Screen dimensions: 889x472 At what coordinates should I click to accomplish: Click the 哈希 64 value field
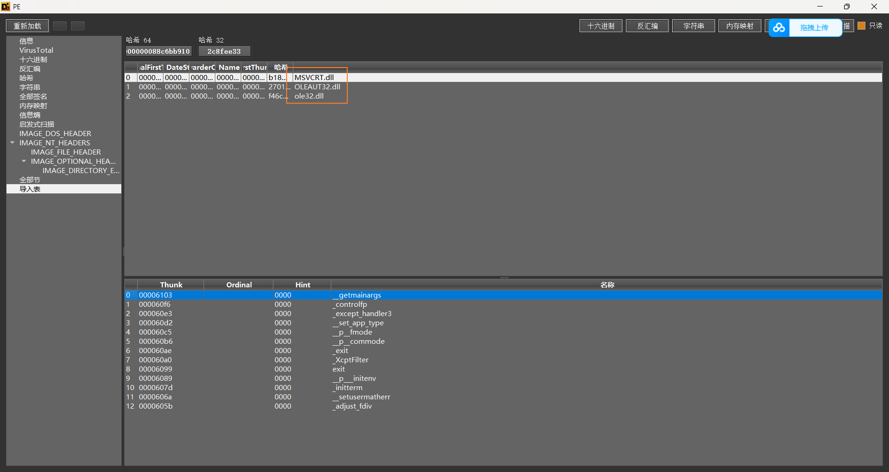(158, 51)
